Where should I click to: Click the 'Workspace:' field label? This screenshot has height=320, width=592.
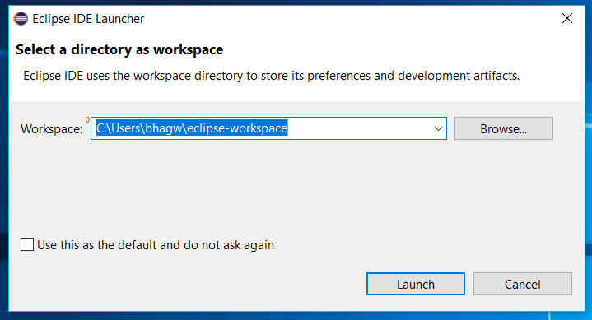coord(52,129)
